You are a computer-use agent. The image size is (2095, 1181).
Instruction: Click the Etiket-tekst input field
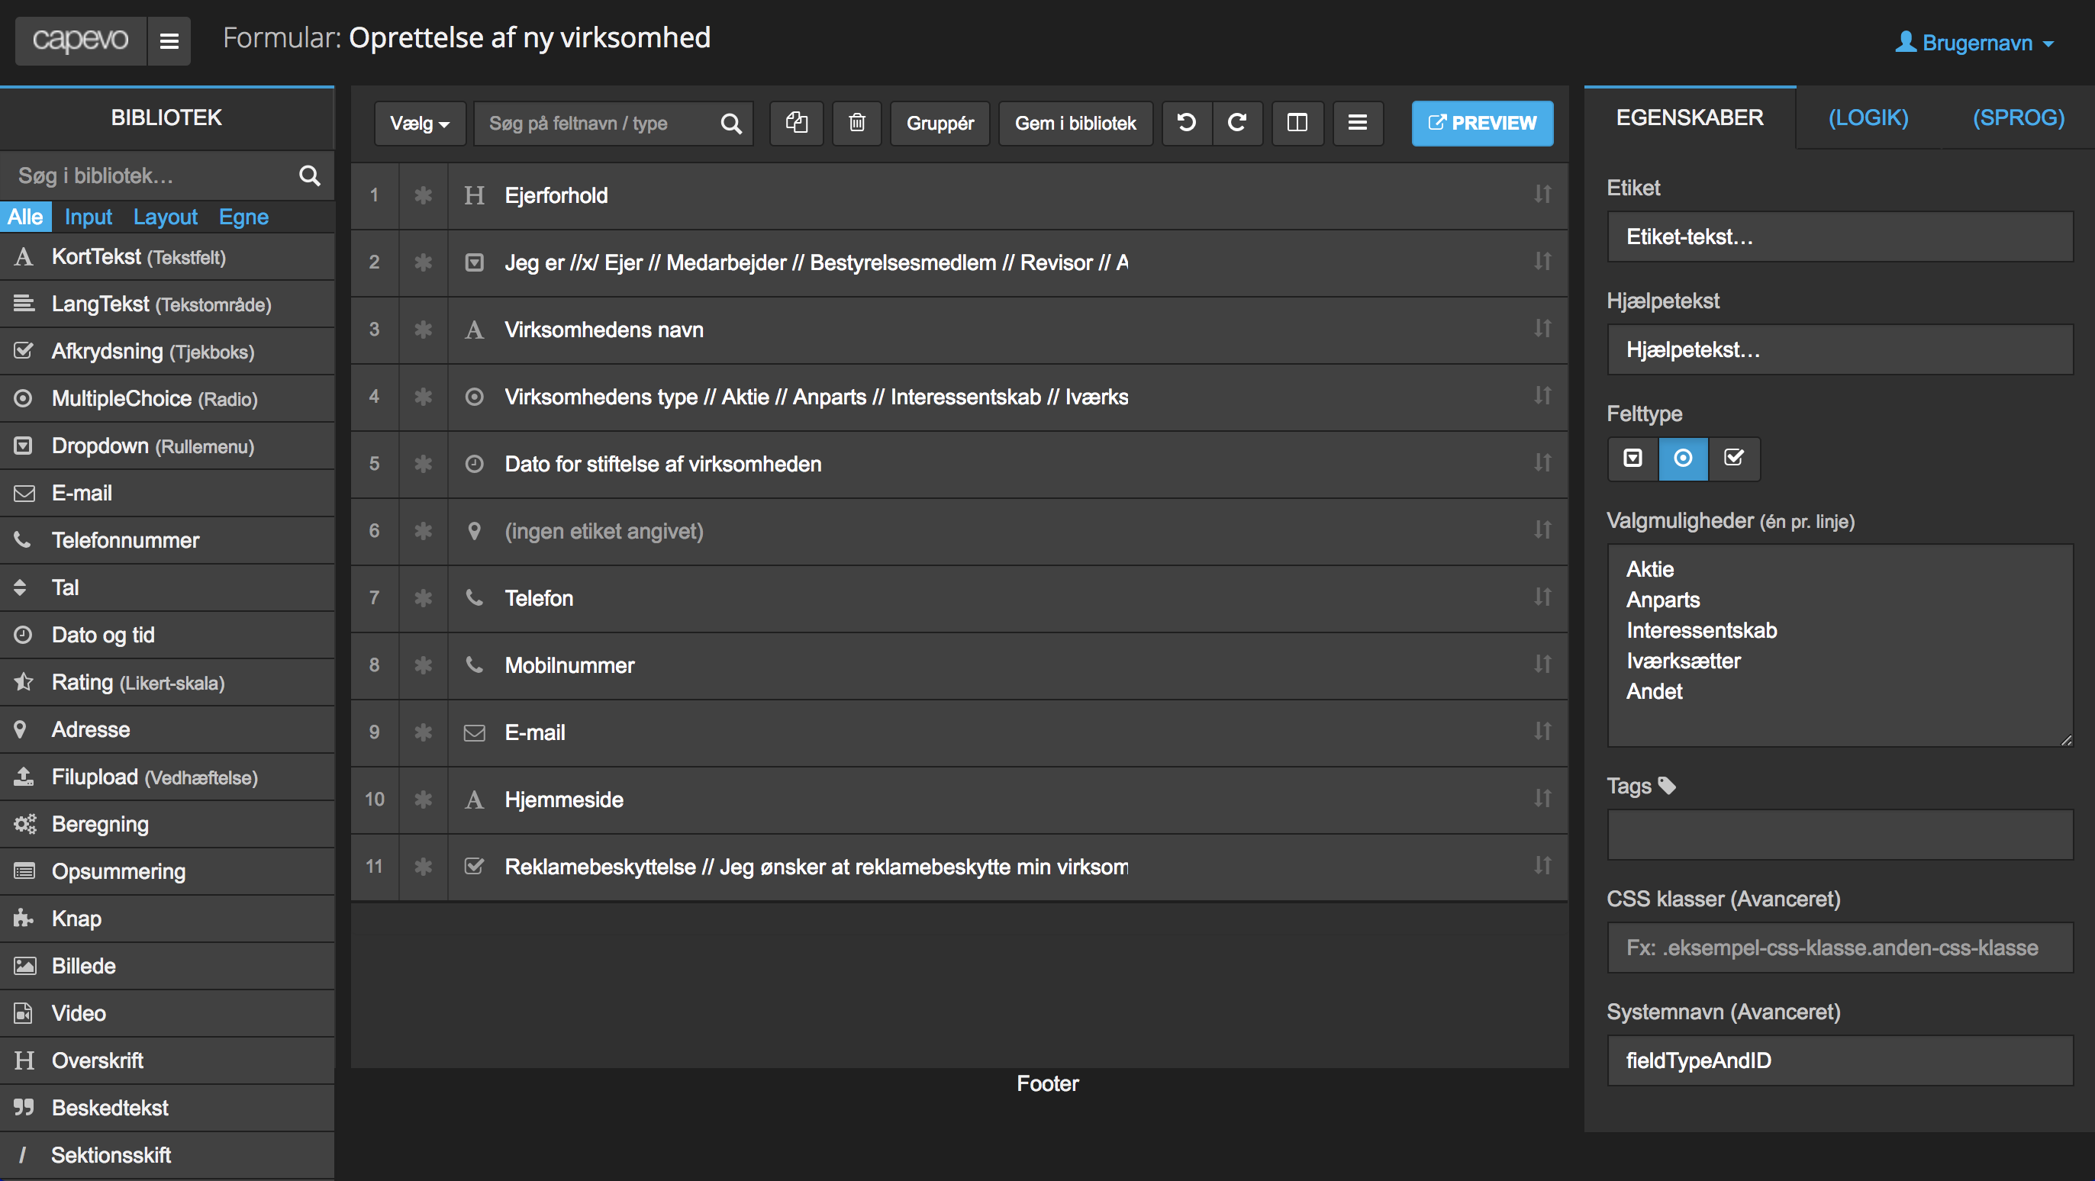(x=1838, y=237)
